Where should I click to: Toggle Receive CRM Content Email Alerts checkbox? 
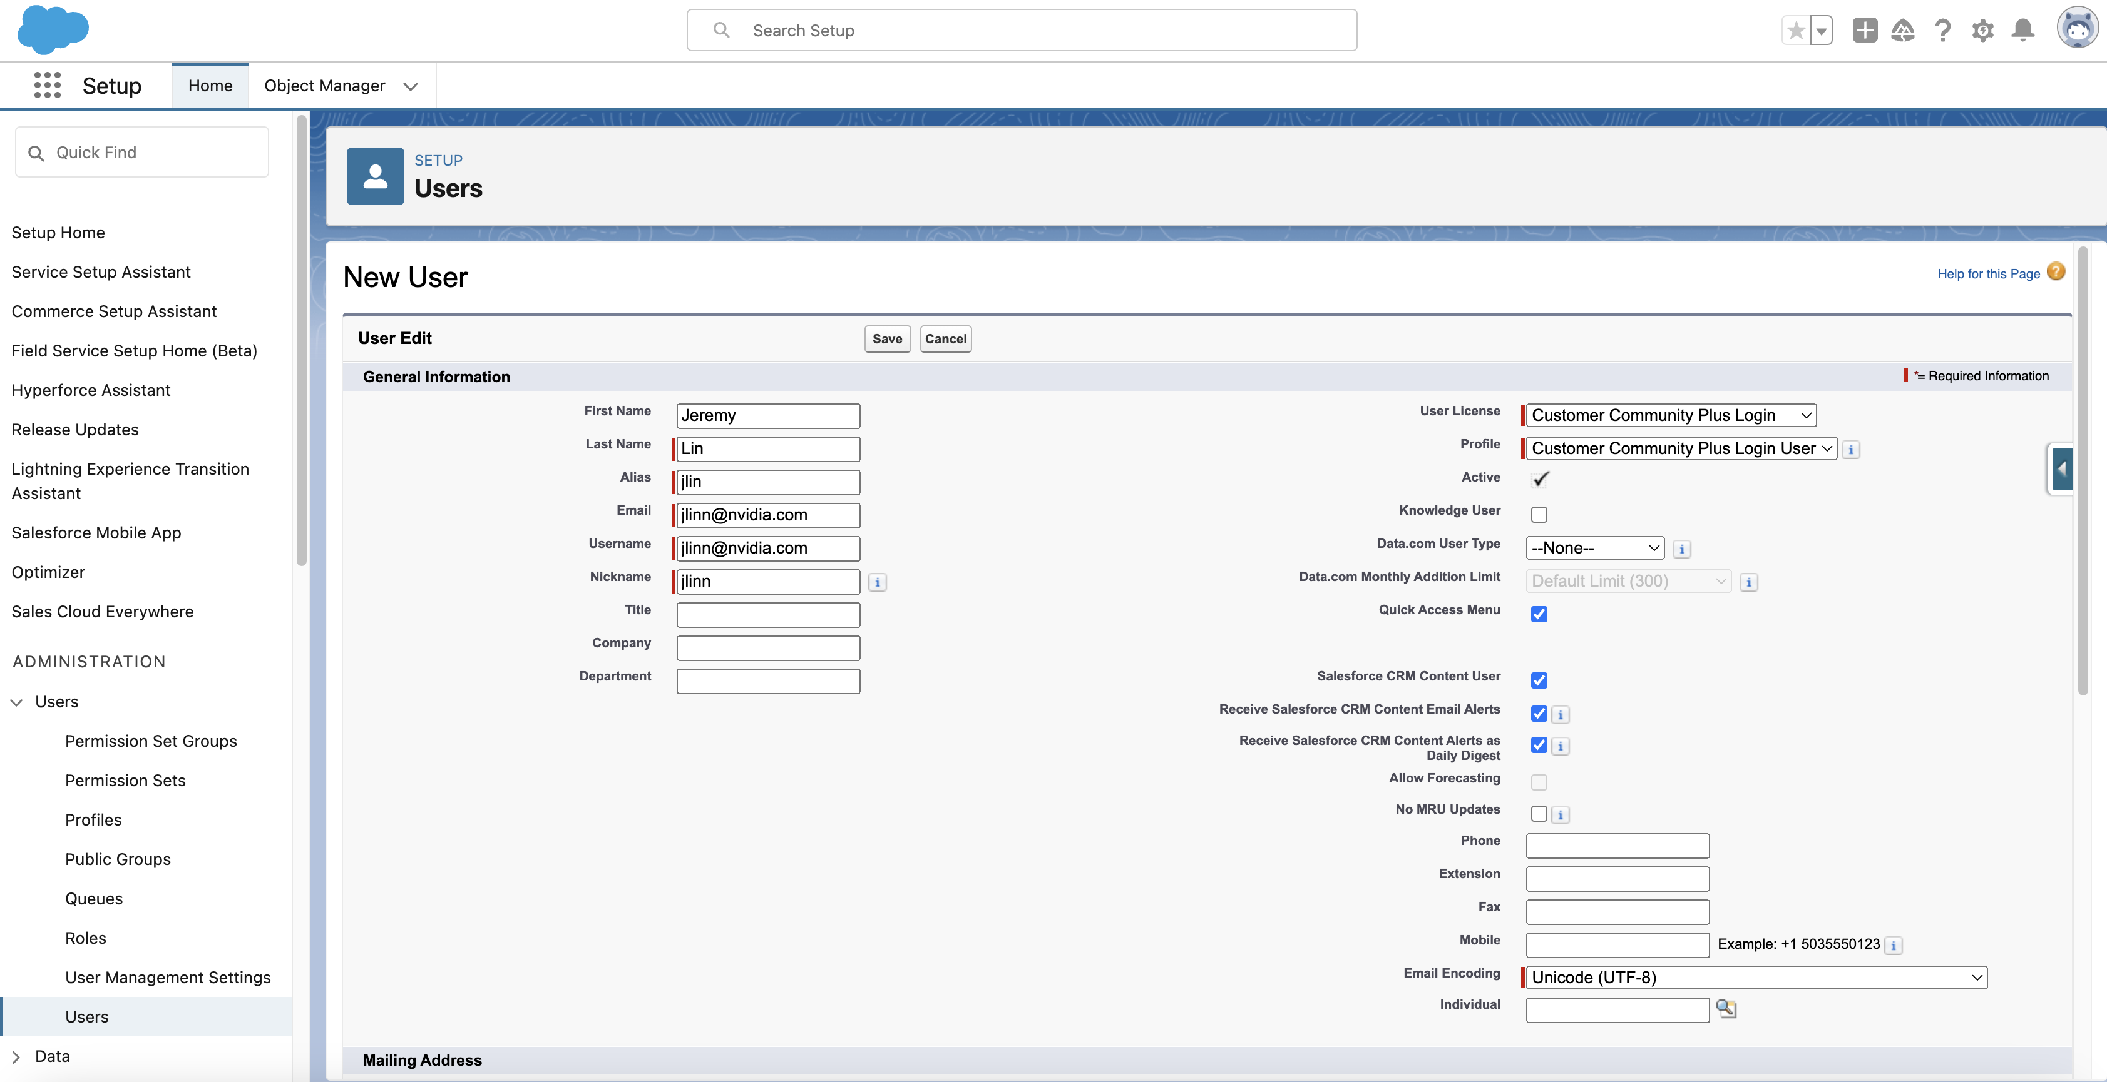pyautogui.click(x=1539, y=714)
